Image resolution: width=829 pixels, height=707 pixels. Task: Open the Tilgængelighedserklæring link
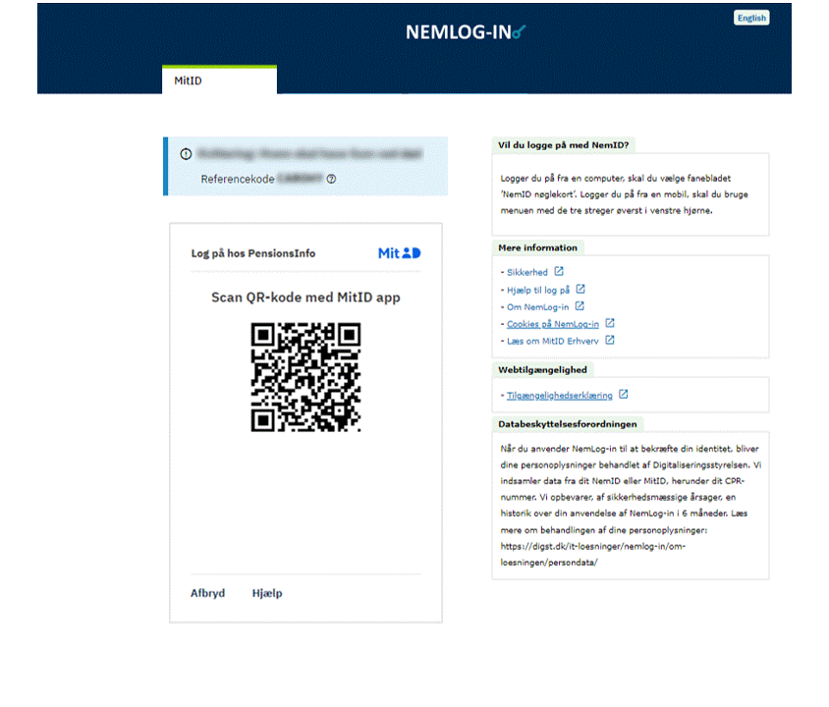(x=559, y=396)
